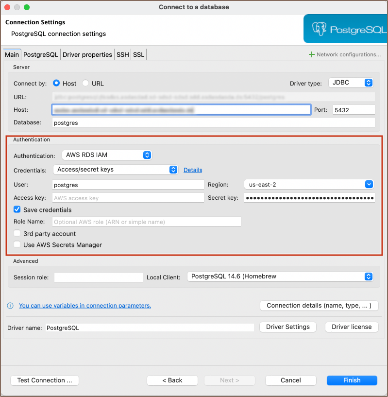Viewport: 388px width, 397px height.
Task: Select the Host radio button
Action: [x=56, y=83]
